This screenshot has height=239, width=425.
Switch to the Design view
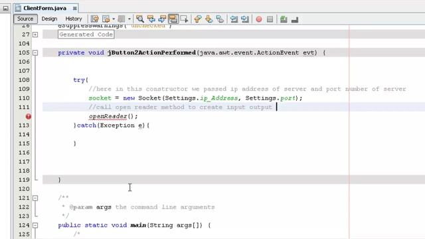(x=49, y=19)
